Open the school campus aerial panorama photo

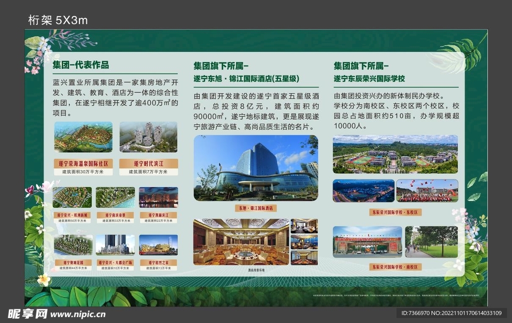coord(395,154)
